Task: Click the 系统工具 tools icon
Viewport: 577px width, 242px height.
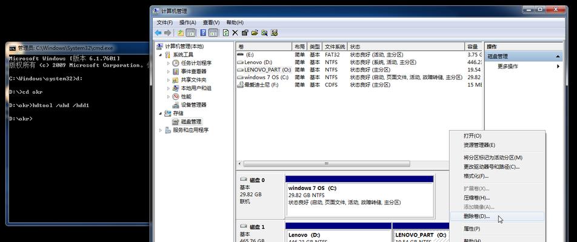Action: (168, 54)
